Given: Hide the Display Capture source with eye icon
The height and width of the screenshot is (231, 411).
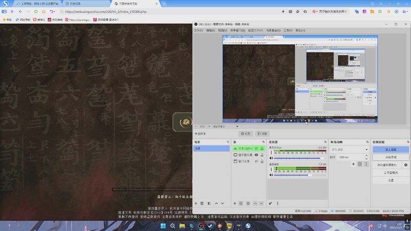Looking at the screenshot, I should [x=256, y=155].
